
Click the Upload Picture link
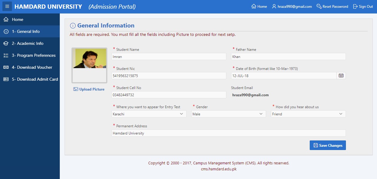(89, 89)
